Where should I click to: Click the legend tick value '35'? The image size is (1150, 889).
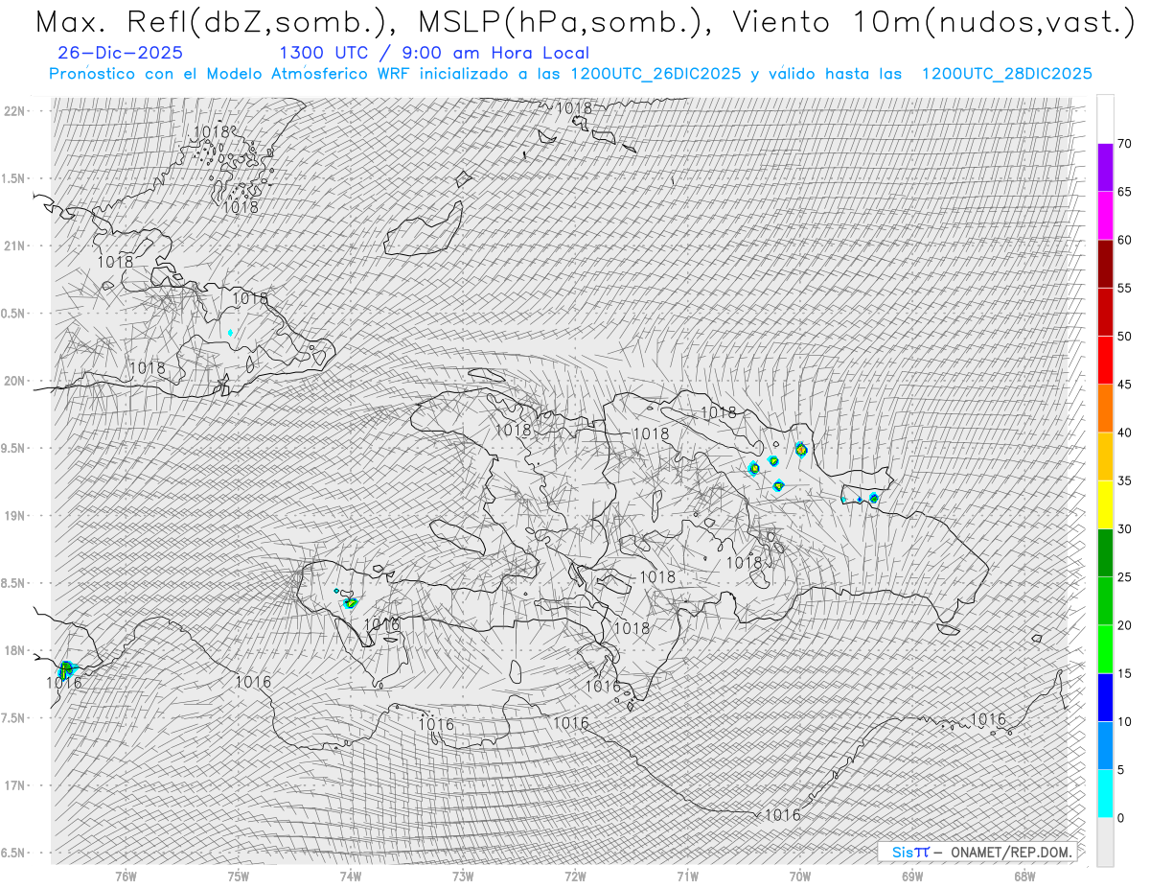pyautogui.click(x=1124, y=480)
